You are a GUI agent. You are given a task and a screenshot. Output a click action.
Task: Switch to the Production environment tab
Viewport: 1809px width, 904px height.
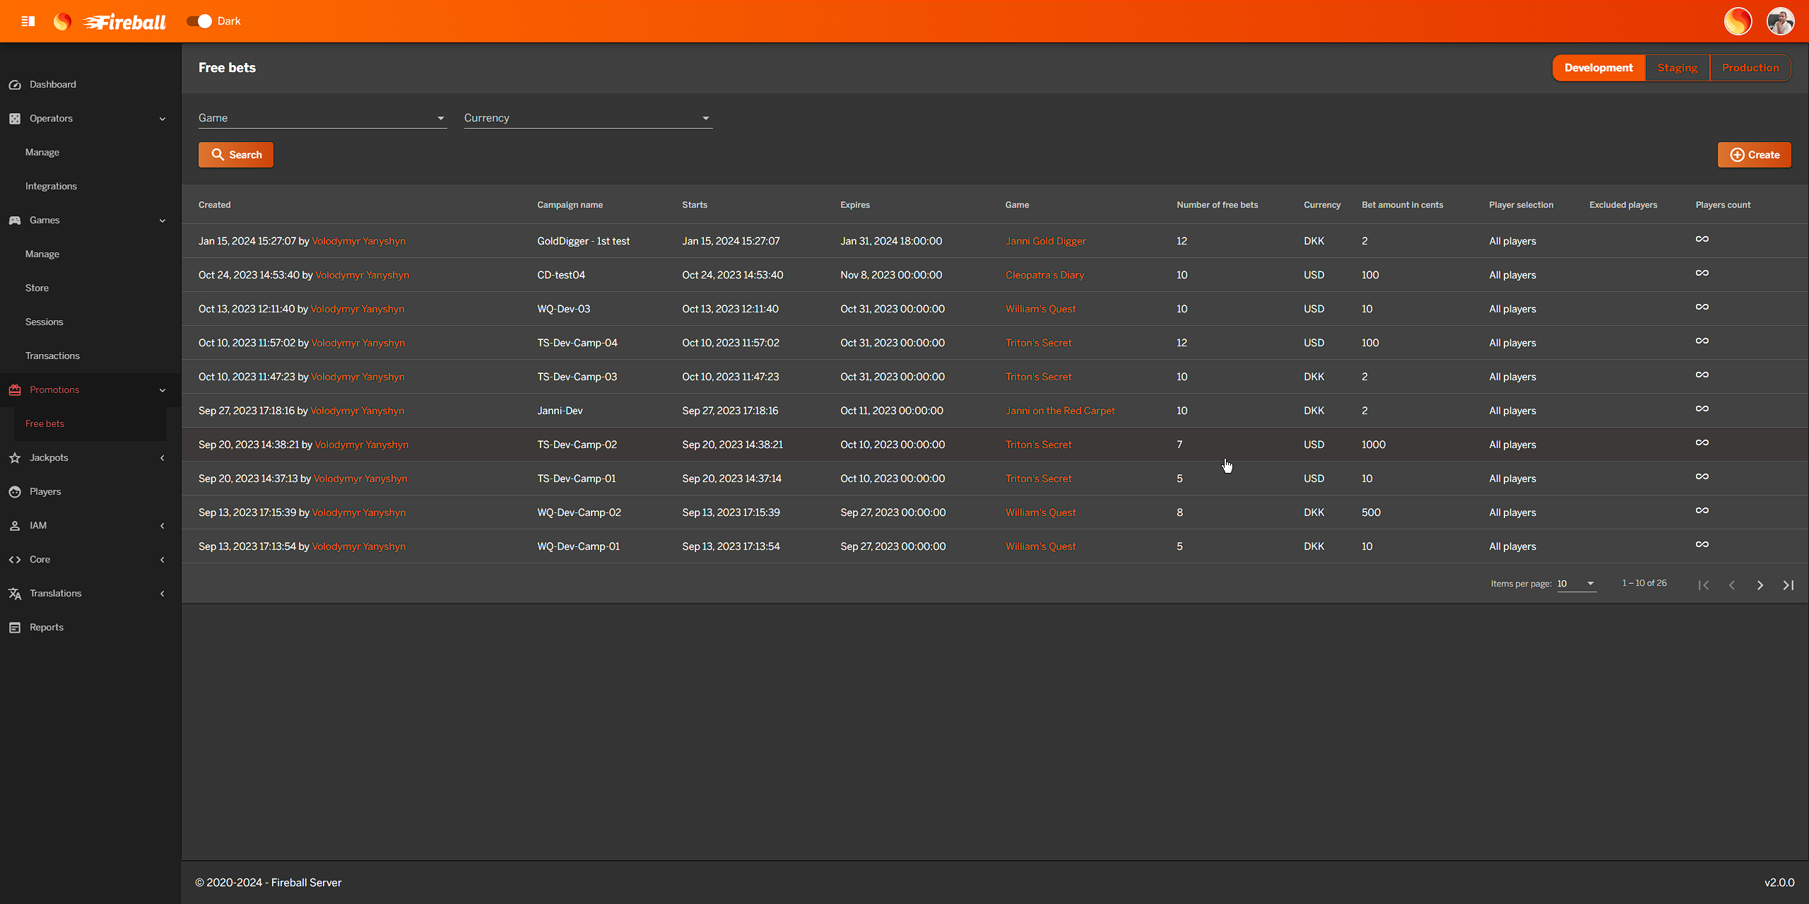click(1750, 68)
